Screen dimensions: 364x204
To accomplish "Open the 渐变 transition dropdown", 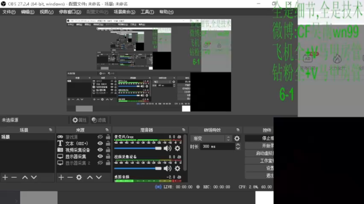I will click(211, 138).
